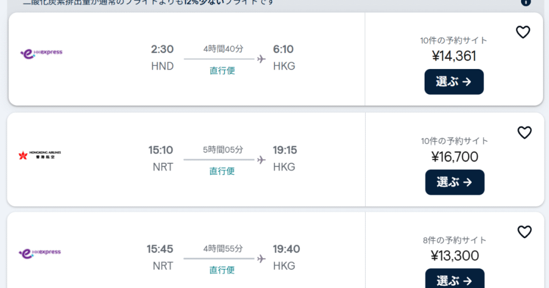
Task: Click the ¥14,361 price
Action: [x=454, y=56]
